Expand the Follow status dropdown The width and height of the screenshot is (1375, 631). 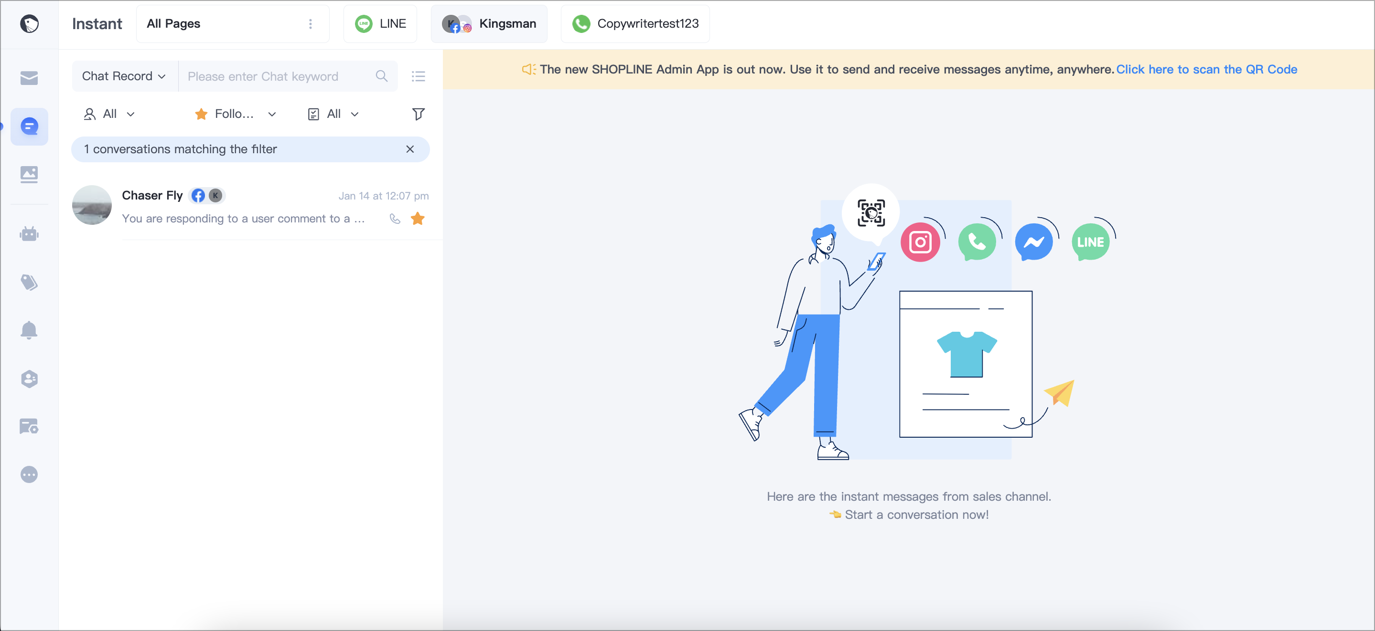pos(235,114)
